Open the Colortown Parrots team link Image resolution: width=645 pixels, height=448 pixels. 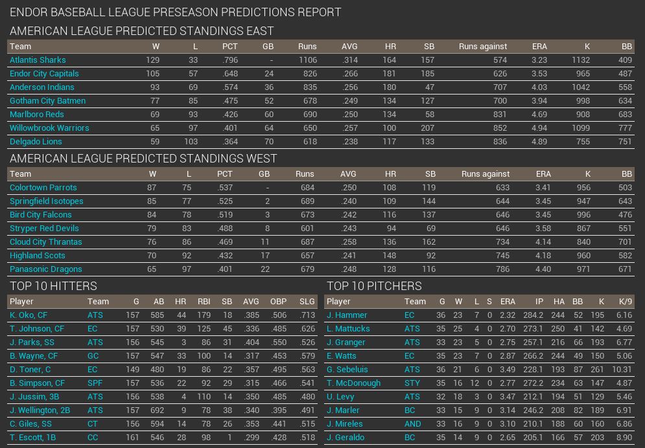43,187
